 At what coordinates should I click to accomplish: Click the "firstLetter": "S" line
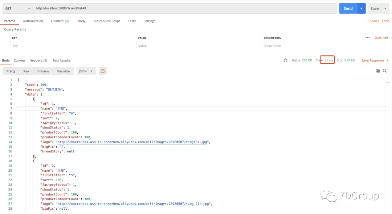58,175
